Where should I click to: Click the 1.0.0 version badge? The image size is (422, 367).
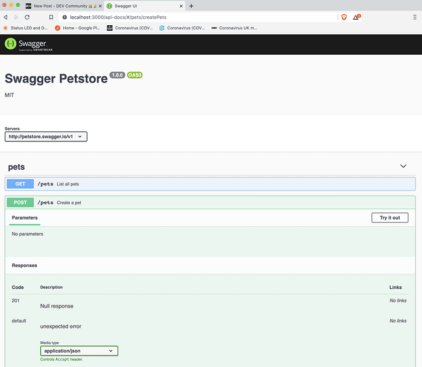click(118, 75)
